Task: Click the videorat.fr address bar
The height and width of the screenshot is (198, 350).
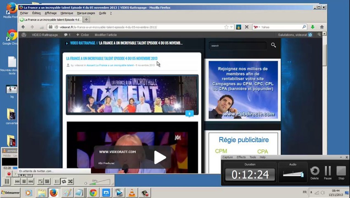Action: click(140, 27)
